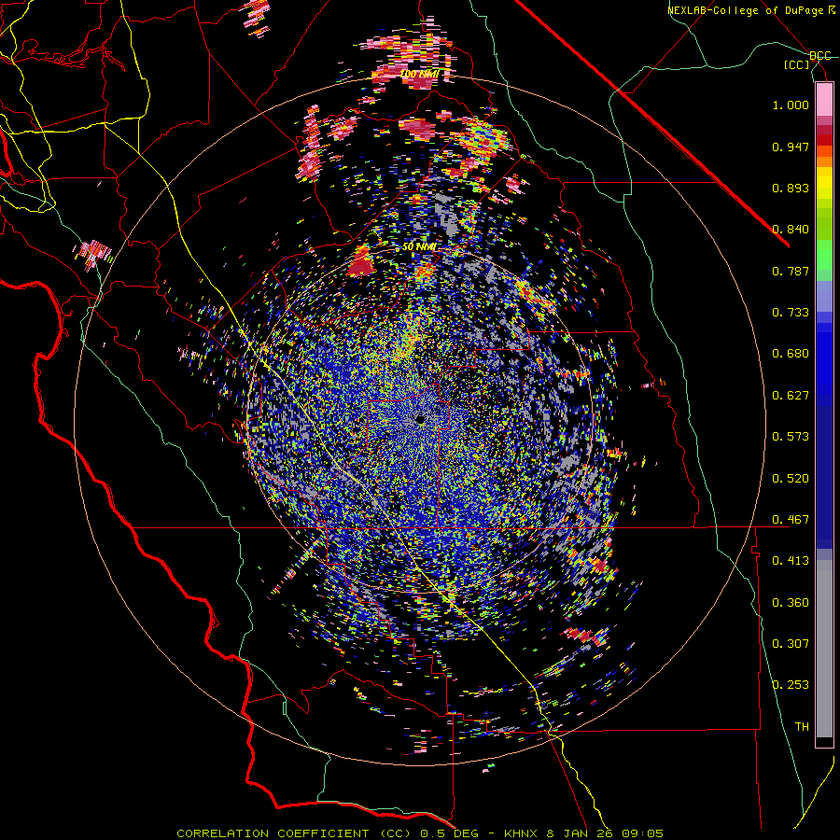Click the bottom Correlation Coefficient caption text

point(420,833)
